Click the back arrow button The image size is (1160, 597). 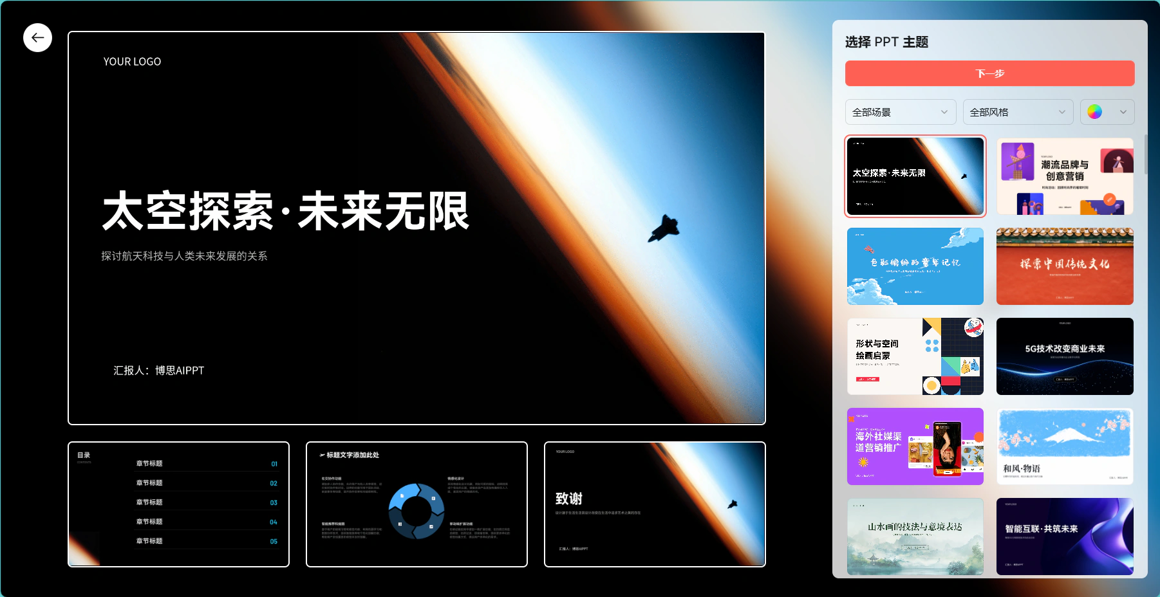coord(37,38)
